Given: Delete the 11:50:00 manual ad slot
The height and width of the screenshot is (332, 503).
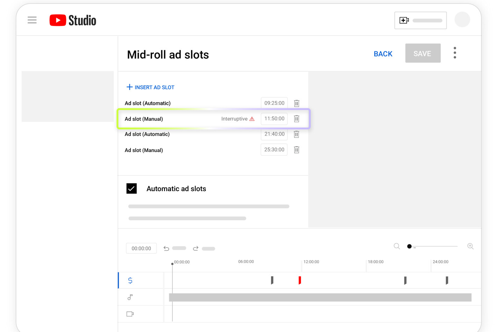Looking at the screenshot, I should pos(296,119).
